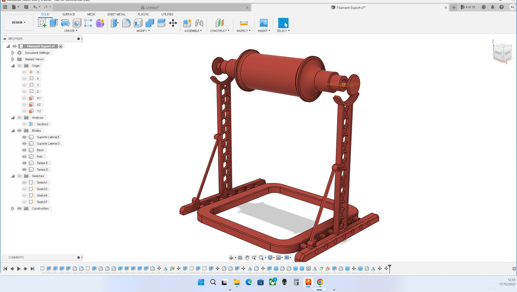Screen dimensions: 517x292
Task: Select the Press Pull tool
Action: click(115, 23)
